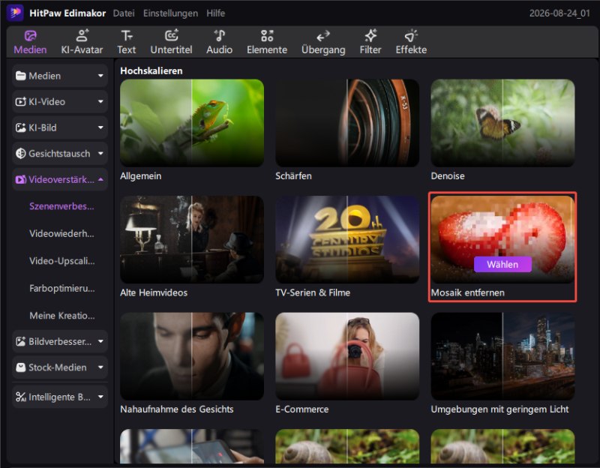The height and width of the screenshot is (468, 600).
Task: Select the Allgemein lizard thumbnail
Action: point(192,123)
